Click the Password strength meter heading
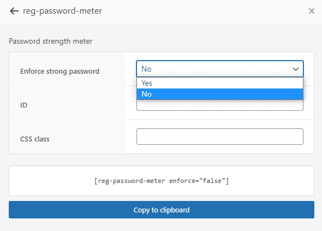Viewport: 322px width, 231px height. coord(51,41)
